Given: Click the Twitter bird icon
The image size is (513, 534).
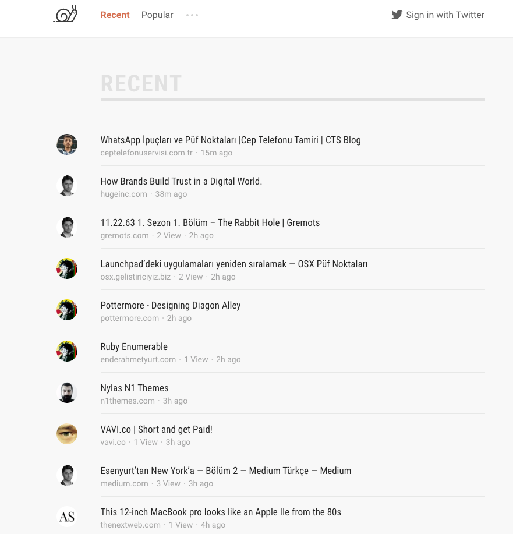Looking at the screenshot, I should pyautogui.click(x=397, y=15).
